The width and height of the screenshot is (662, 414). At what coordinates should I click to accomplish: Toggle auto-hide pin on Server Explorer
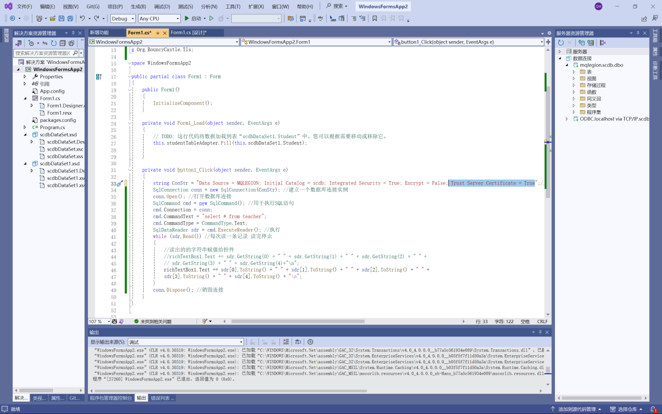coord(638,33)
